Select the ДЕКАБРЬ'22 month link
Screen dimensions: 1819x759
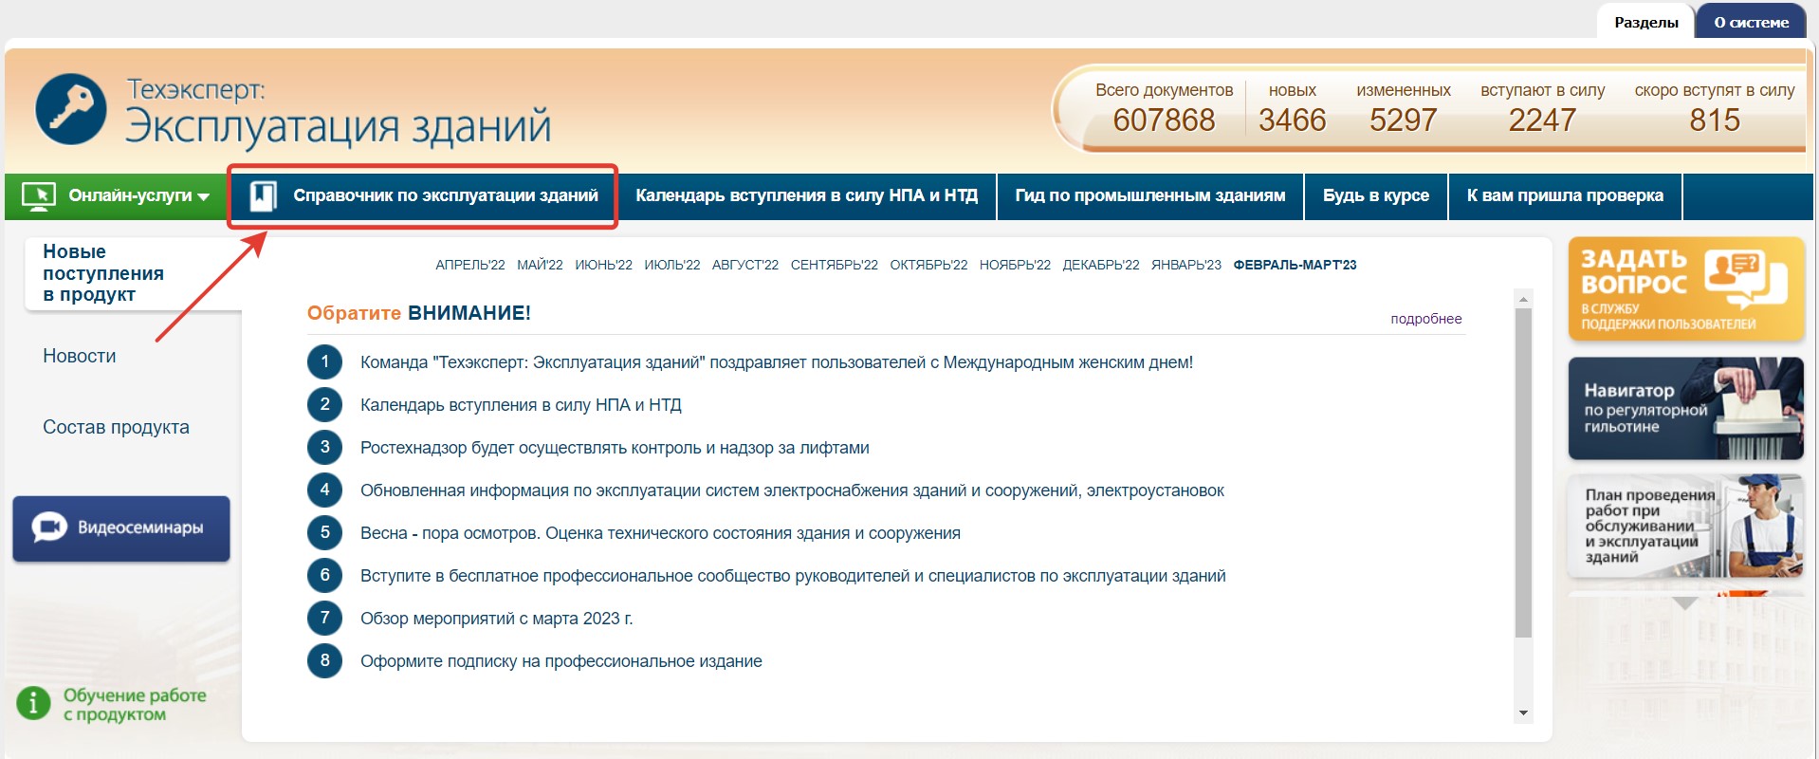(1101, 265)
